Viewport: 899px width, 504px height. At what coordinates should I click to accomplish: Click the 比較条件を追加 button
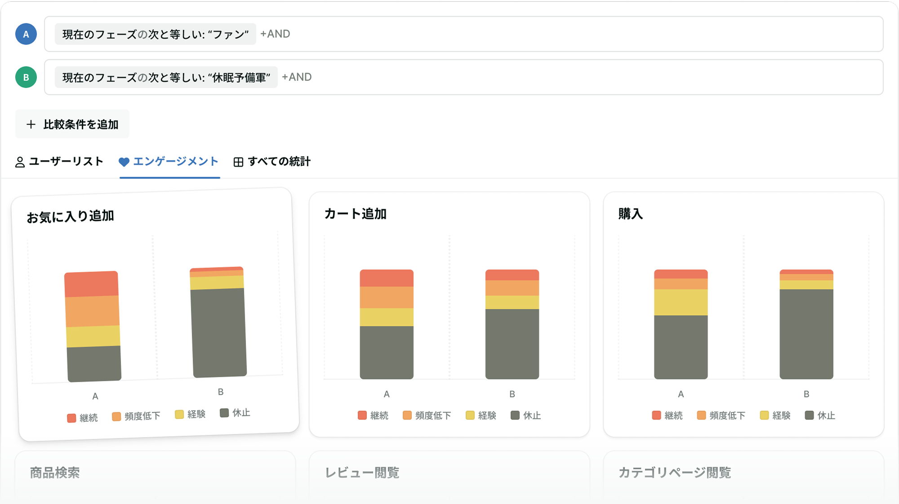coord(72,124)
